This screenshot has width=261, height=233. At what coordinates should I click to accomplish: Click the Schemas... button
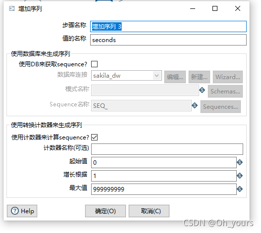point(225,91)
